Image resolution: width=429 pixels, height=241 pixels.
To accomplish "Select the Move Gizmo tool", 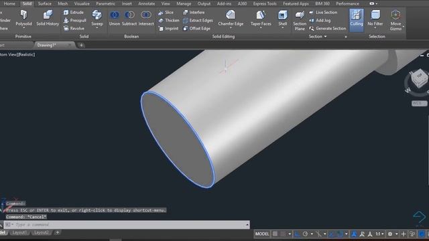I will [x=395, y=21].
